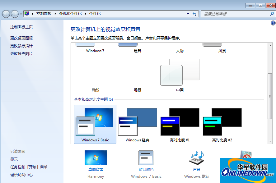This screenshot has width=276, height=183.
Task: Open 桌面背景 via its wallpaper icon
Action: [96, 158]
